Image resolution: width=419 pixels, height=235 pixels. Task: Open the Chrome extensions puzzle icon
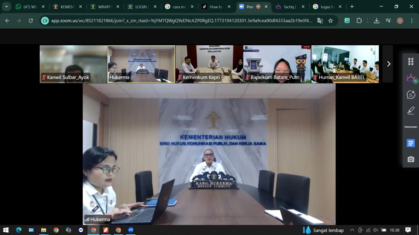pyautogui.click(x=359, y=21)
